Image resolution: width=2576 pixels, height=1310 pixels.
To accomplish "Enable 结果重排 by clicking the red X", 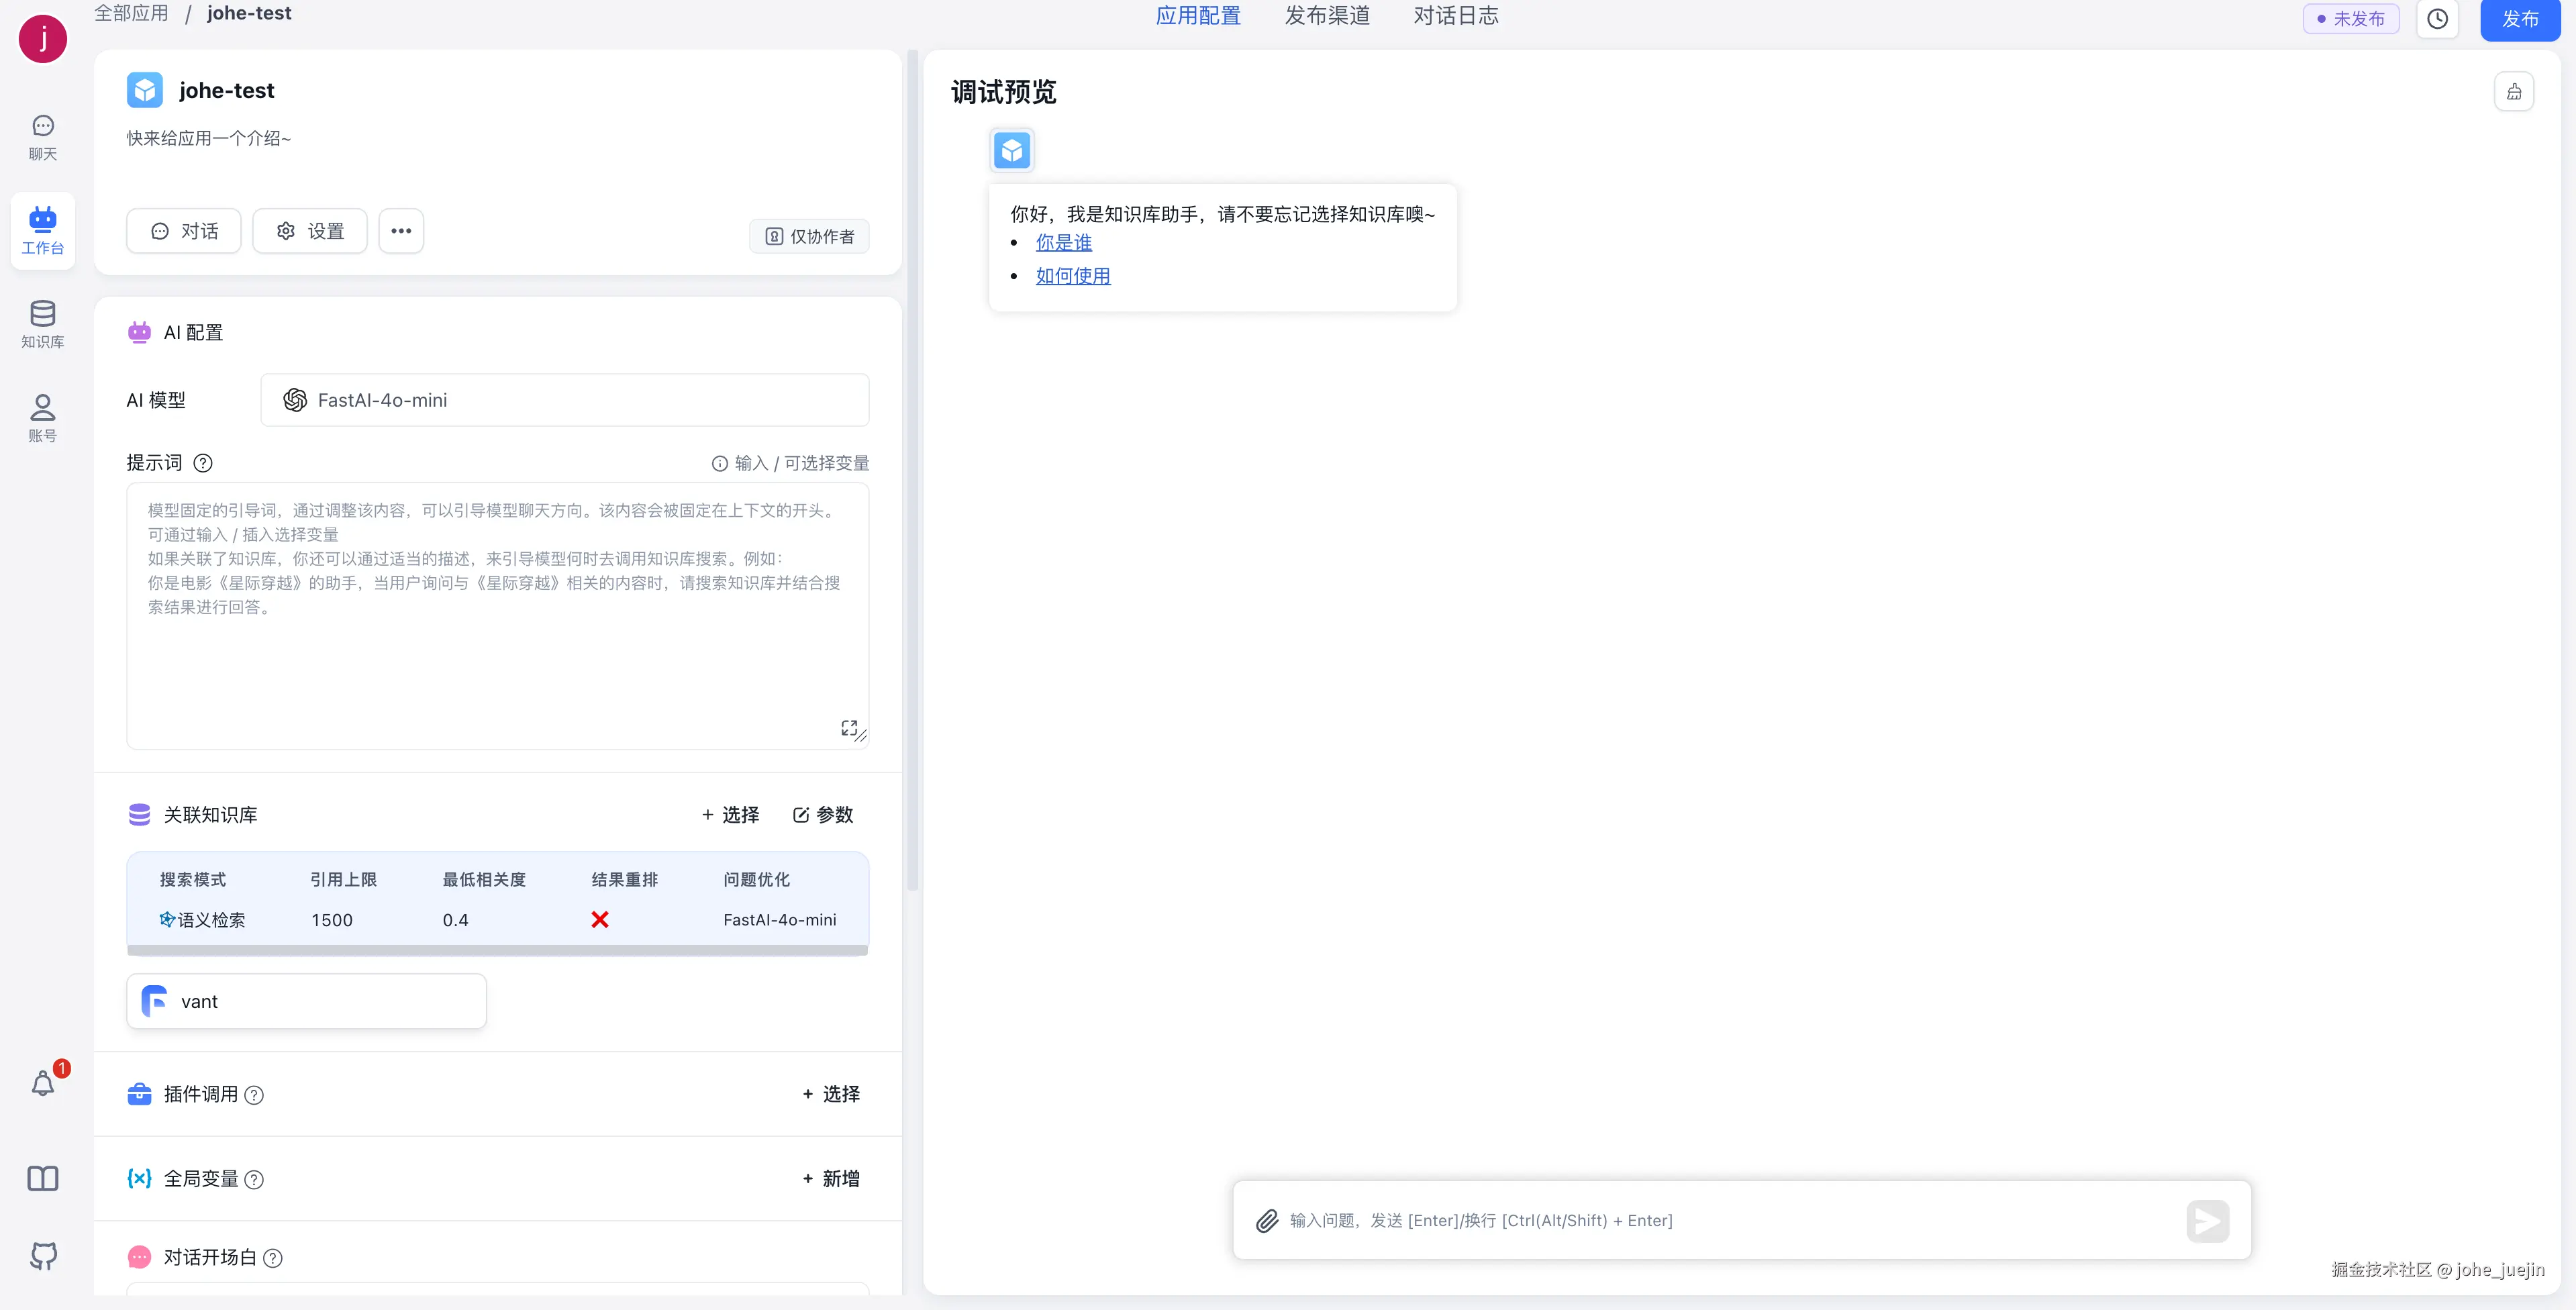I will tap(600, 919).
